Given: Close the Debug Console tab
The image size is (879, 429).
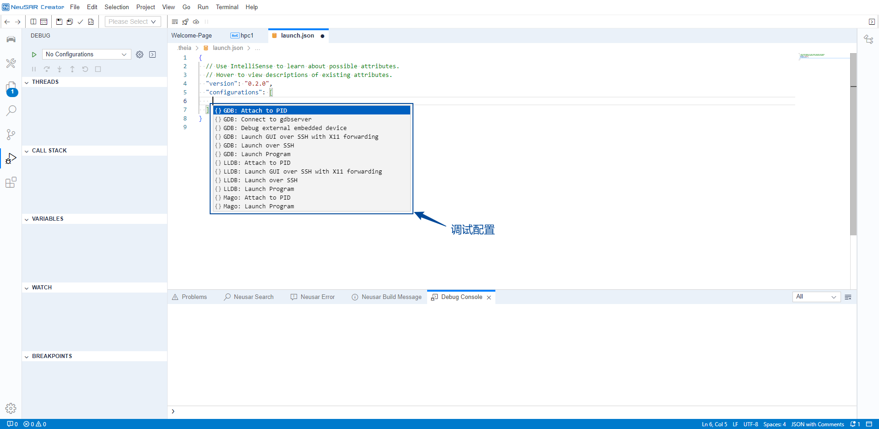Looking at the screenshot, I should 489,298.
